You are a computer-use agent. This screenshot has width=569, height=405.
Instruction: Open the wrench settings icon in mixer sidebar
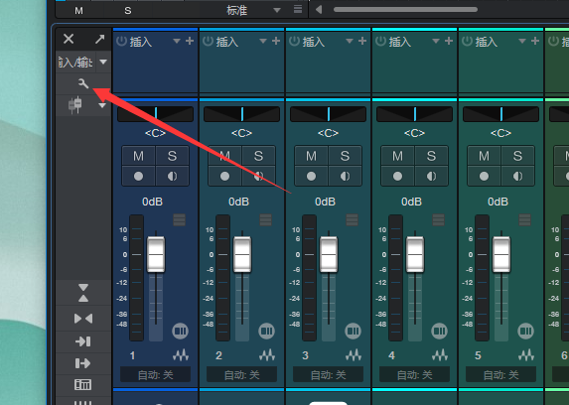[x=83, y=83]
